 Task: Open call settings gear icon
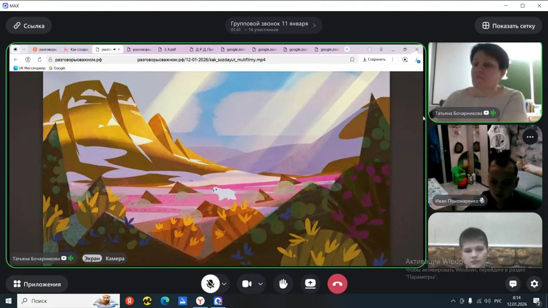pyautogui.click(x=534, y=284)
